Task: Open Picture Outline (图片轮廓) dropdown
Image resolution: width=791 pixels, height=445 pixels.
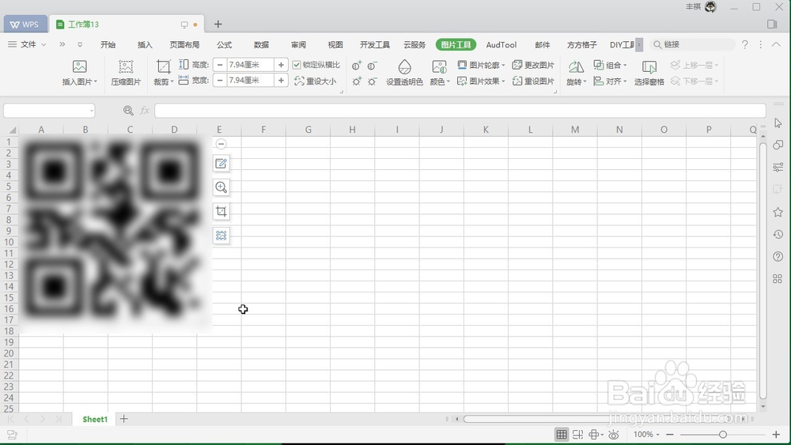Action: tap(481, 65)
